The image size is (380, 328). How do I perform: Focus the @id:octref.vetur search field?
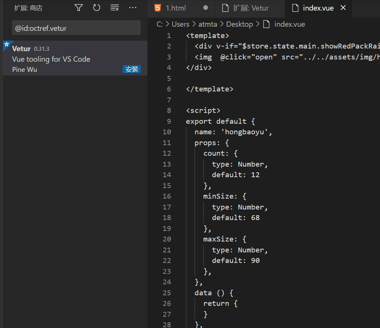coord(76,28)
